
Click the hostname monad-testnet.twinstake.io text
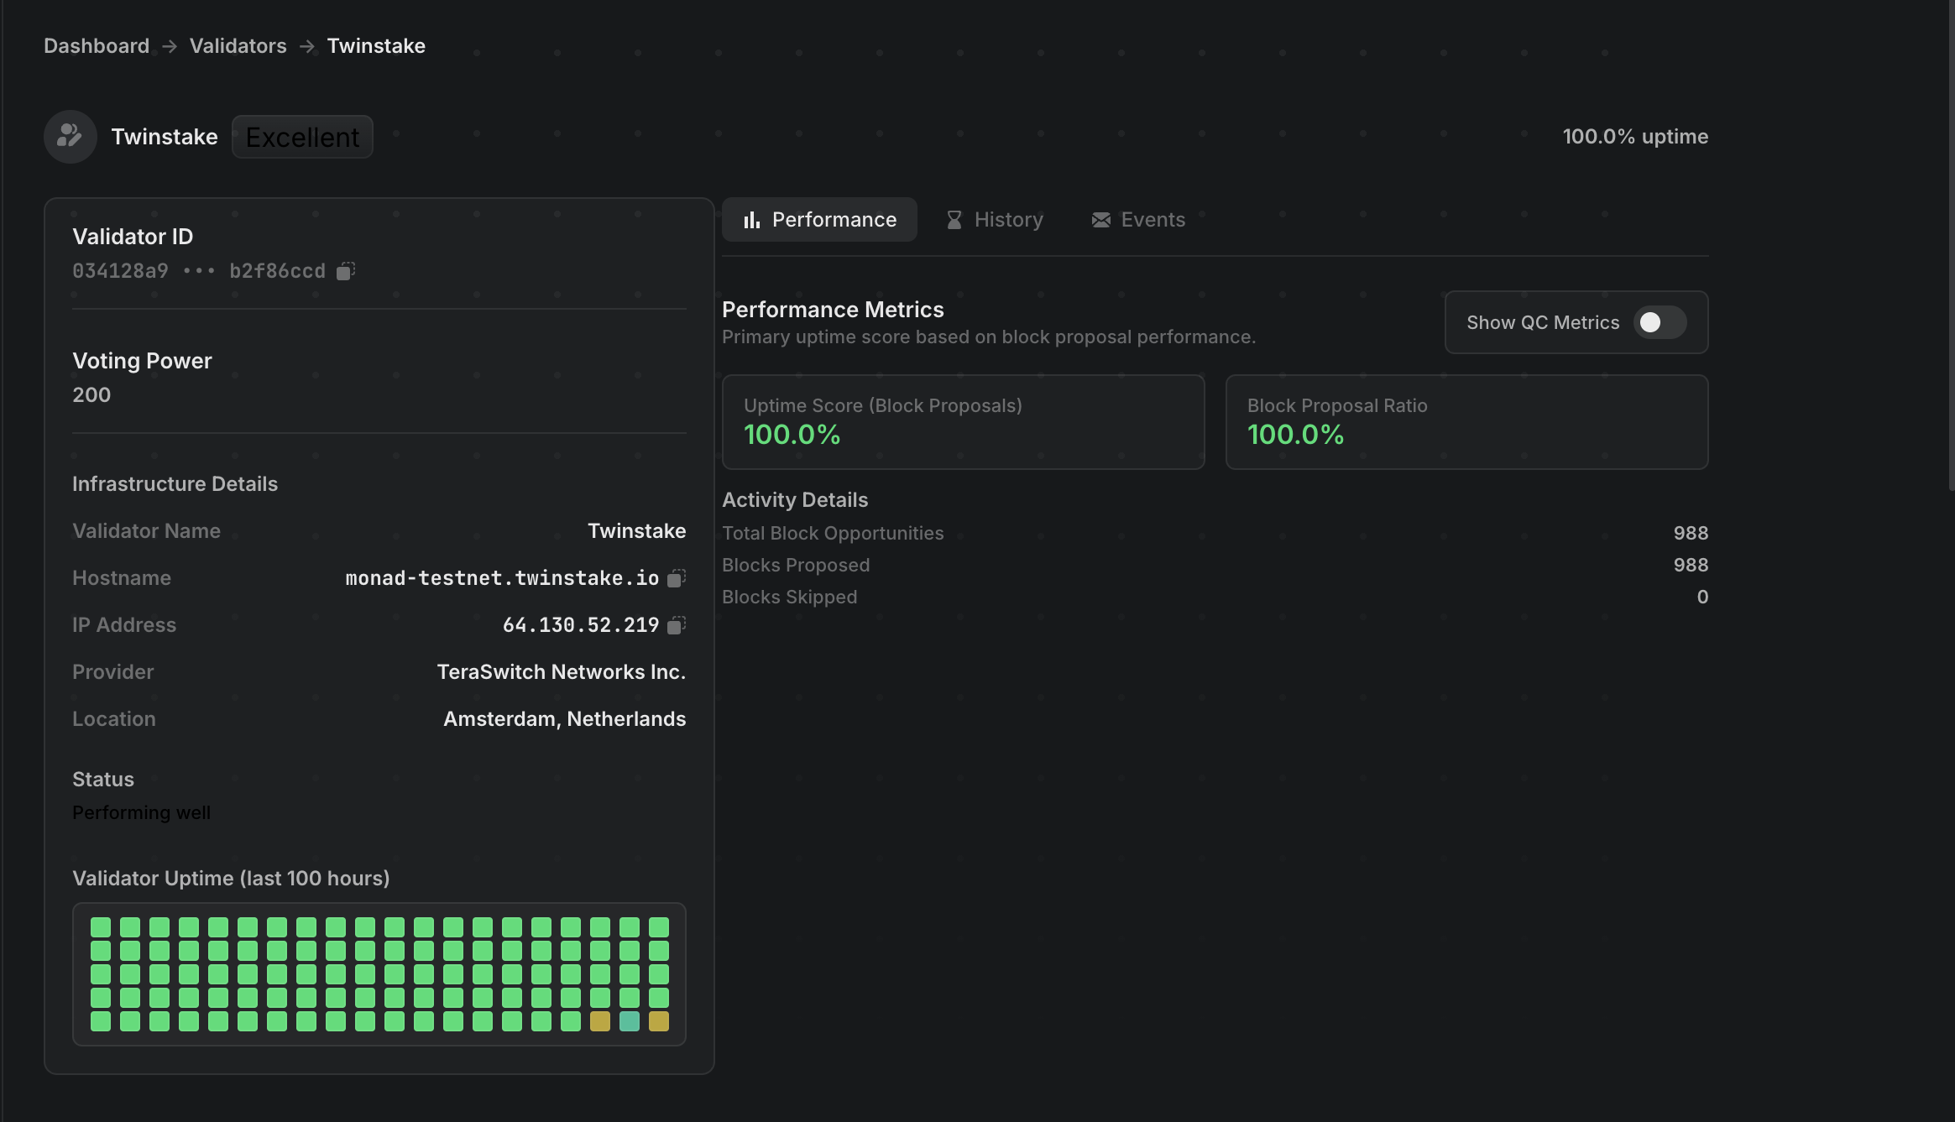502,578
